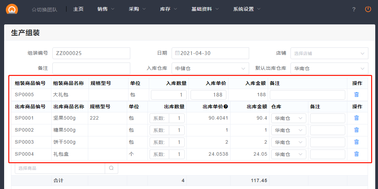Open the 店铺 shop selection dropdown

329,53
